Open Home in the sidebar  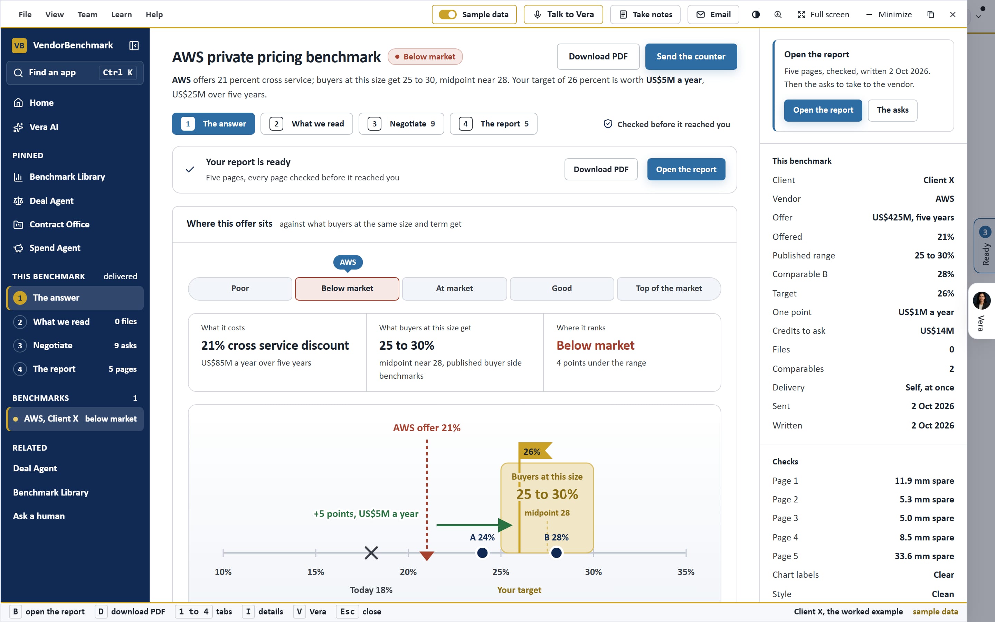[75, 102]
